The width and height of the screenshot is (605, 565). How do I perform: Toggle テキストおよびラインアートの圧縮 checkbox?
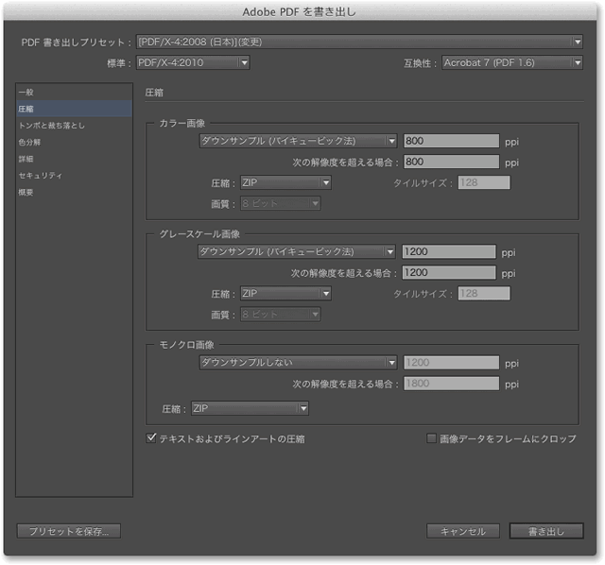(151, 438)
